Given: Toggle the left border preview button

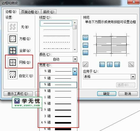Looking at the screenshot, I should point(102,64).
